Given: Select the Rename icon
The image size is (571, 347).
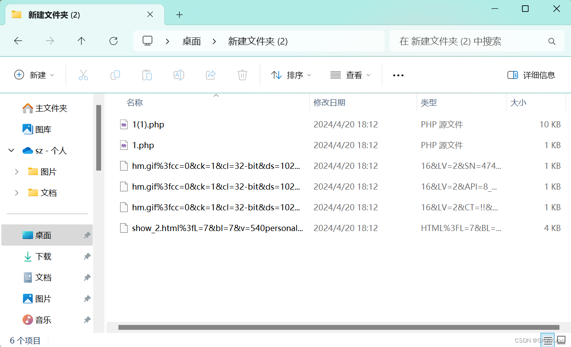Looking at the screenshot, I should coord(179,75).
